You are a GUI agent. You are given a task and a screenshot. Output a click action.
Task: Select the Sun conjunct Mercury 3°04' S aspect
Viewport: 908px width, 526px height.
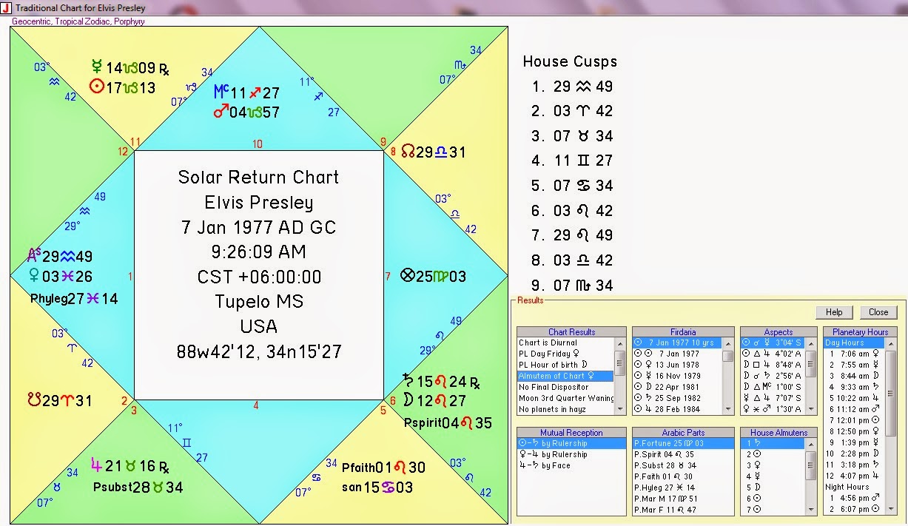point(772,343)
